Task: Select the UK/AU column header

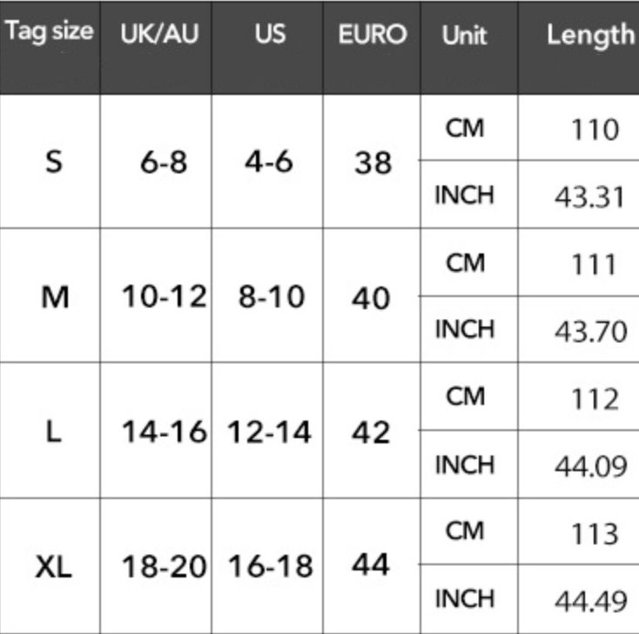Action: point(159,34)
